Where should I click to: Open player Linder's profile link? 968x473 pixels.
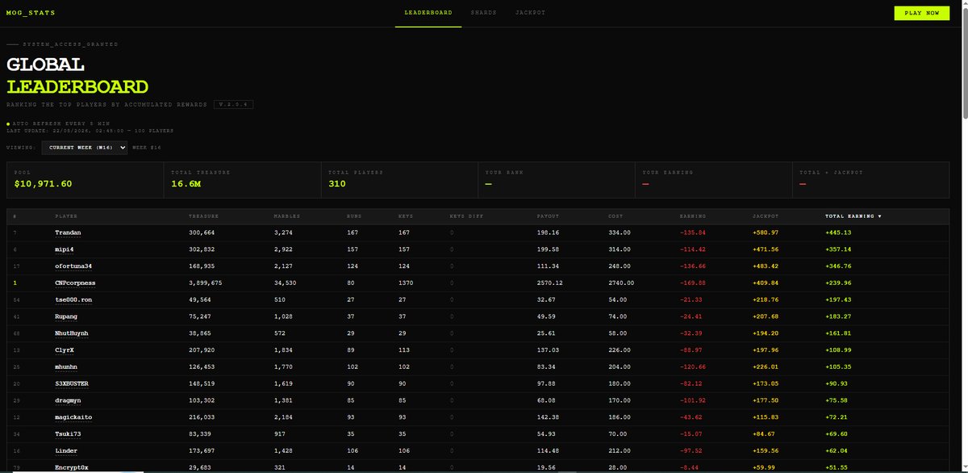coord(66,451)
